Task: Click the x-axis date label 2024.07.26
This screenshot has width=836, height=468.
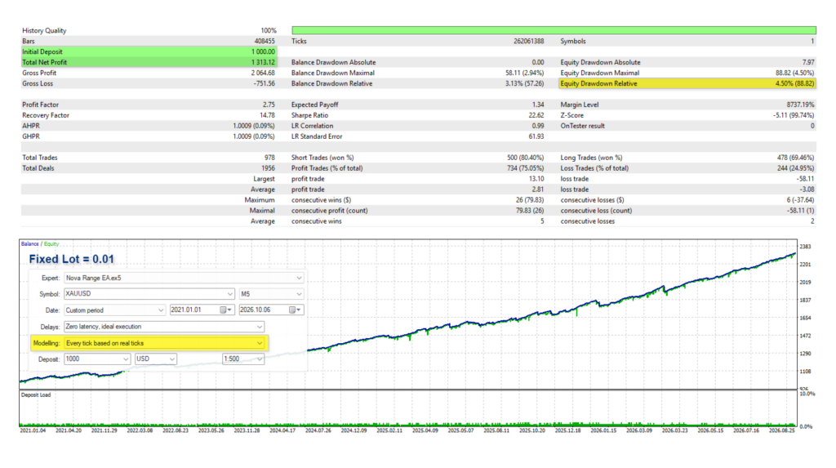Action: (318, 430)
